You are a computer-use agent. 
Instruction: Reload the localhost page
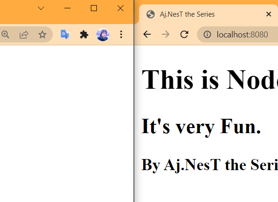click(x=184, y=34)
